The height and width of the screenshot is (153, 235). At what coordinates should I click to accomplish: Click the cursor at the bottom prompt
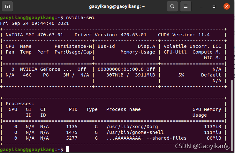67,149
